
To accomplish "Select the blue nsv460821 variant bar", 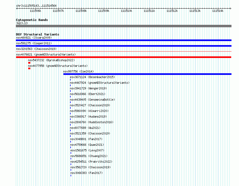I will (x=124, y=40).
